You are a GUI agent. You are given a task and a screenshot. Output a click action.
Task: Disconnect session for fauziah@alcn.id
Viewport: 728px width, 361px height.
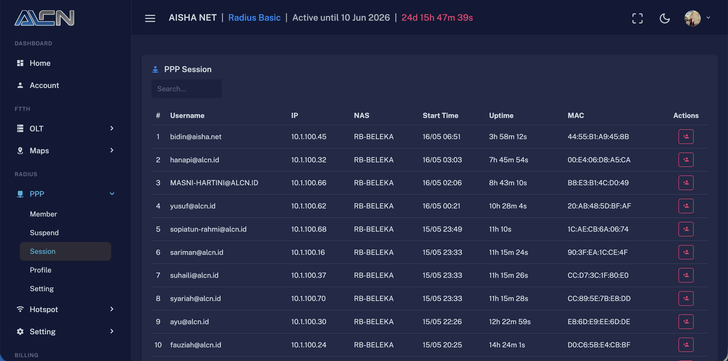pyautogui.click(x=686, y=345)
